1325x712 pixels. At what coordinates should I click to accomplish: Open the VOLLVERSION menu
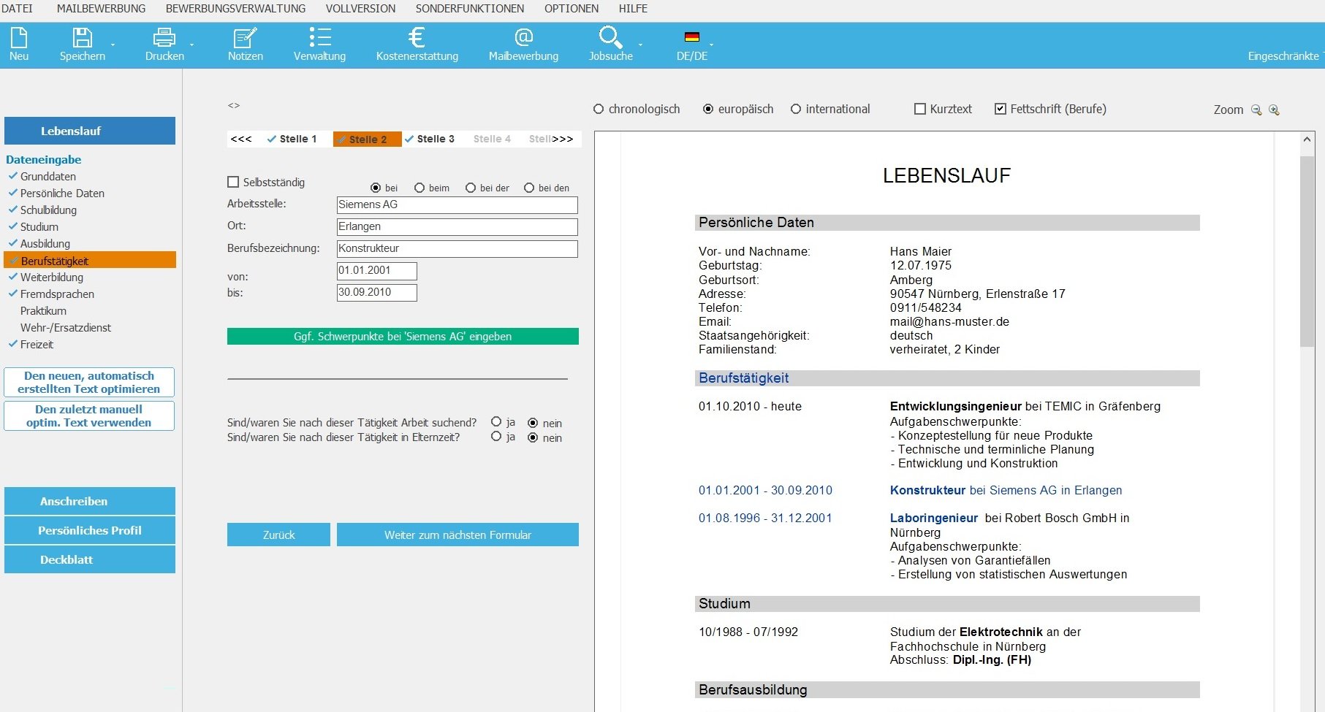pos(360,9)
